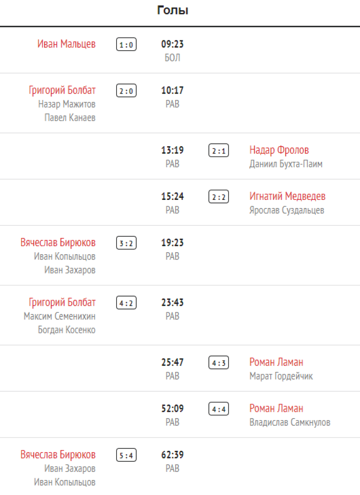Click the Голы section heading
The width and height of the screenshot is (360, 495).
pyautogui.click(x=173, y=11)
